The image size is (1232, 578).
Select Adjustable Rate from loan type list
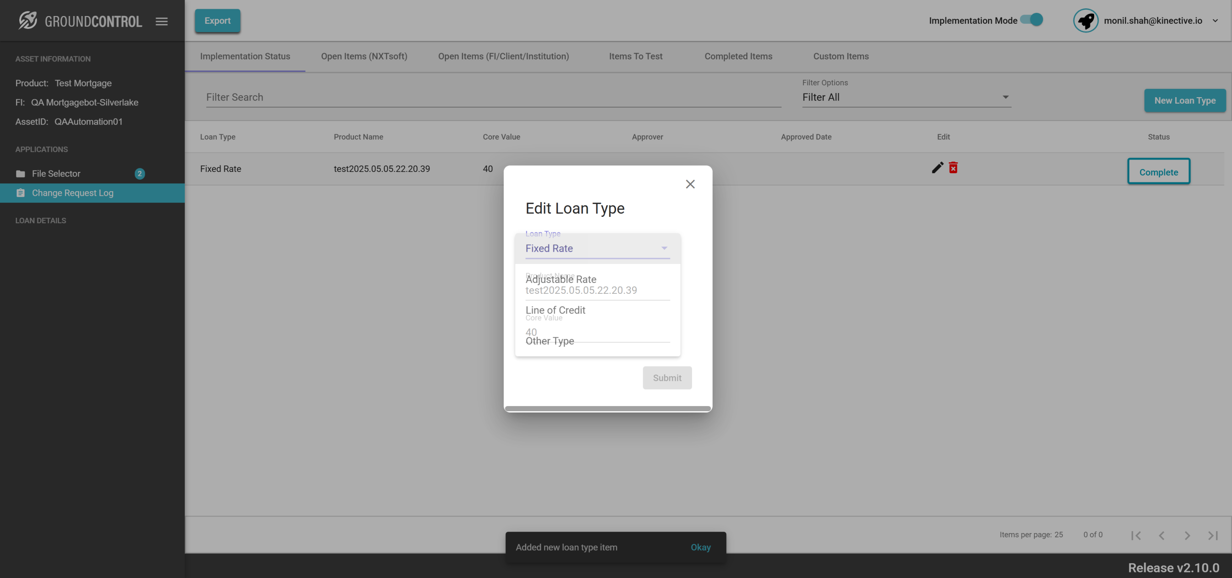click(561, 280)
